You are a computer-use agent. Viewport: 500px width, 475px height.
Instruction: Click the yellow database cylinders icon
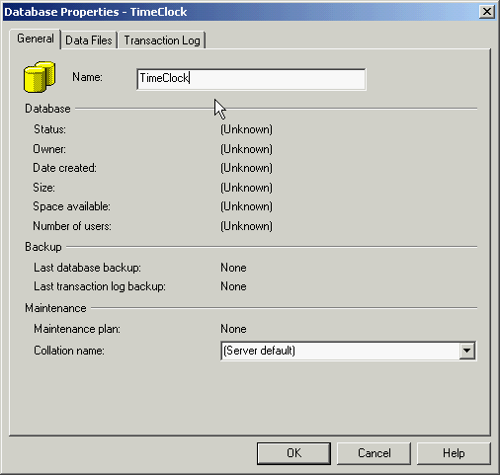(x=40, y=76)
